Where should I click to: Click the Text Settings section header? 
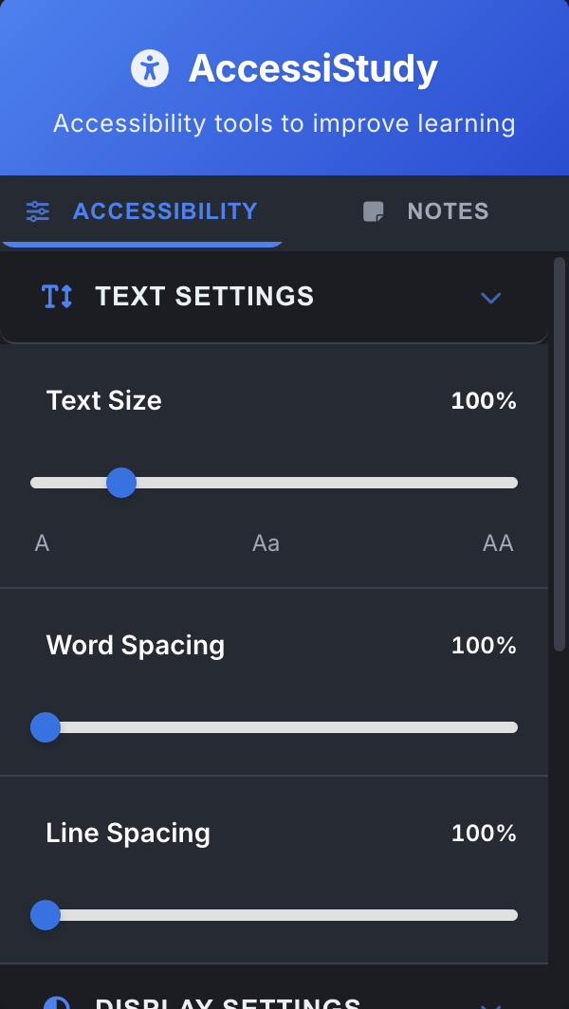tap(204, 297)
